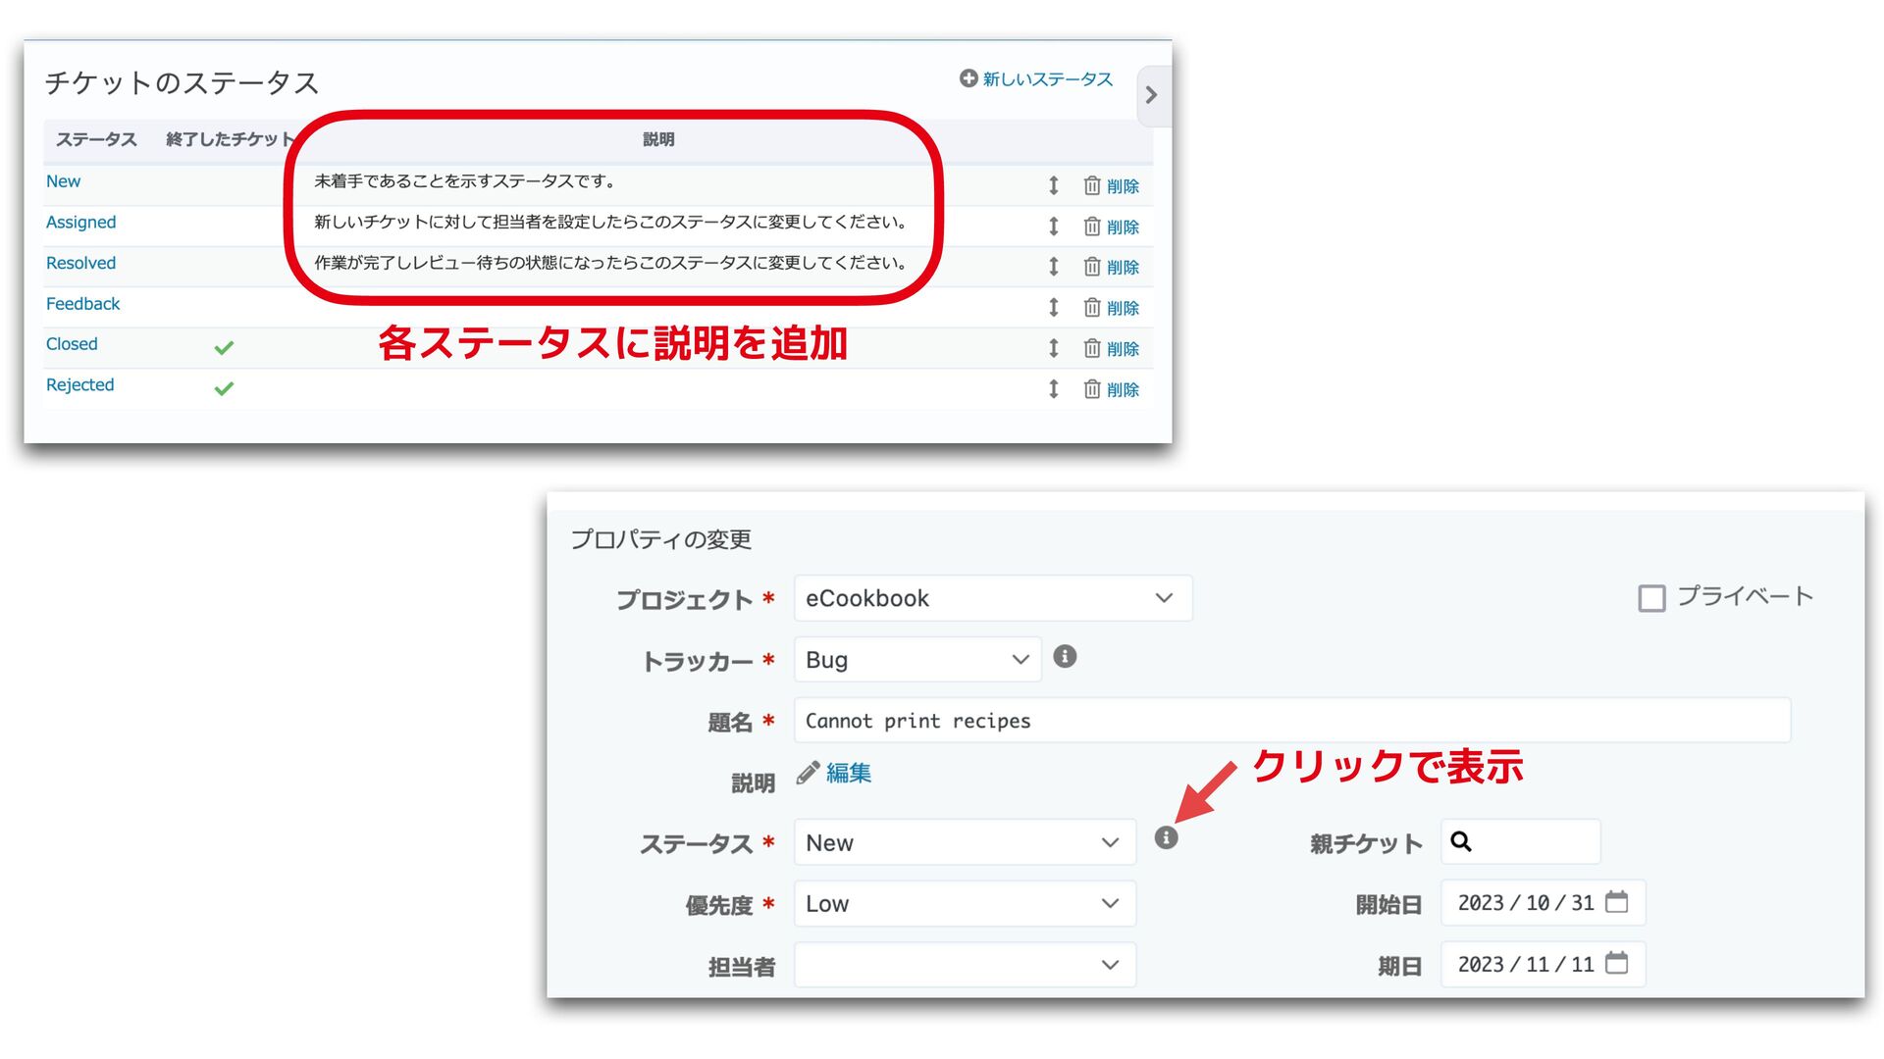Click the trash icon in New status row
This screenshot has width=1884, height=1059.
coord(1092,185)
